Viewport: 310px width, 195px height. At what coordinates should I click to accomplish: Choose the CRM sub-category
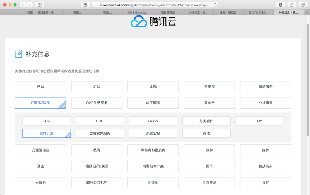[x=46, y=121]
